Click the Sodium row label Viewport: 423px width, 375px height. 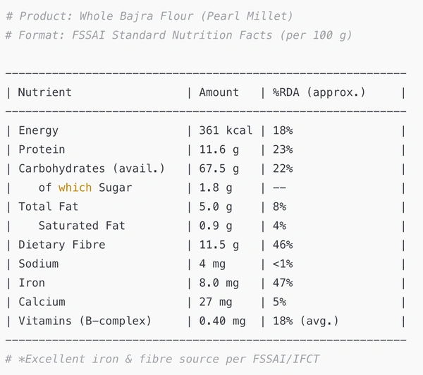click(38, 264)
